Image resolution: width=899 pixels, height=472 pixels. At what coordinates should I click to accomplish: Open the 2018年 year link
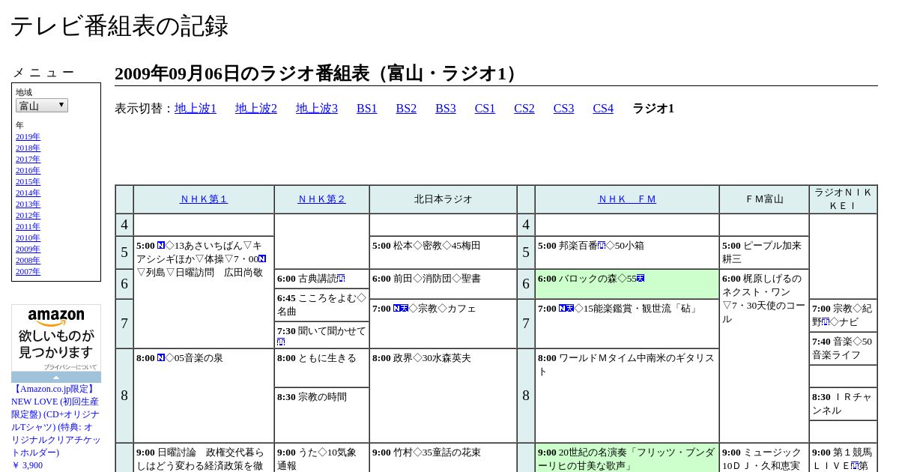pos(28,148)
